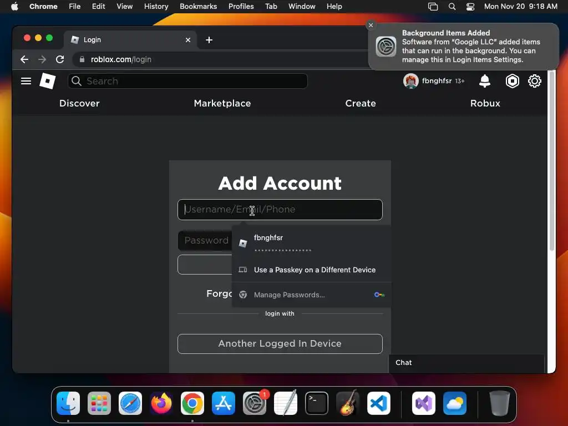This screenshot has height=426, width=568.
Task: Open Control Center in the menu bar
Action: pyautogui.click(x=470, y=7)
